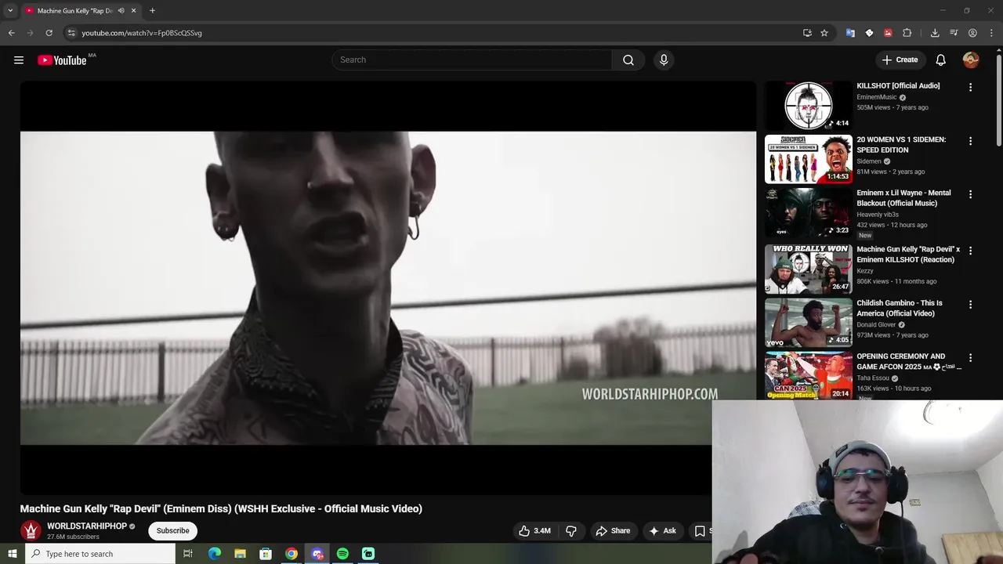Open File Explorer from taskbar

coord(240,554)
